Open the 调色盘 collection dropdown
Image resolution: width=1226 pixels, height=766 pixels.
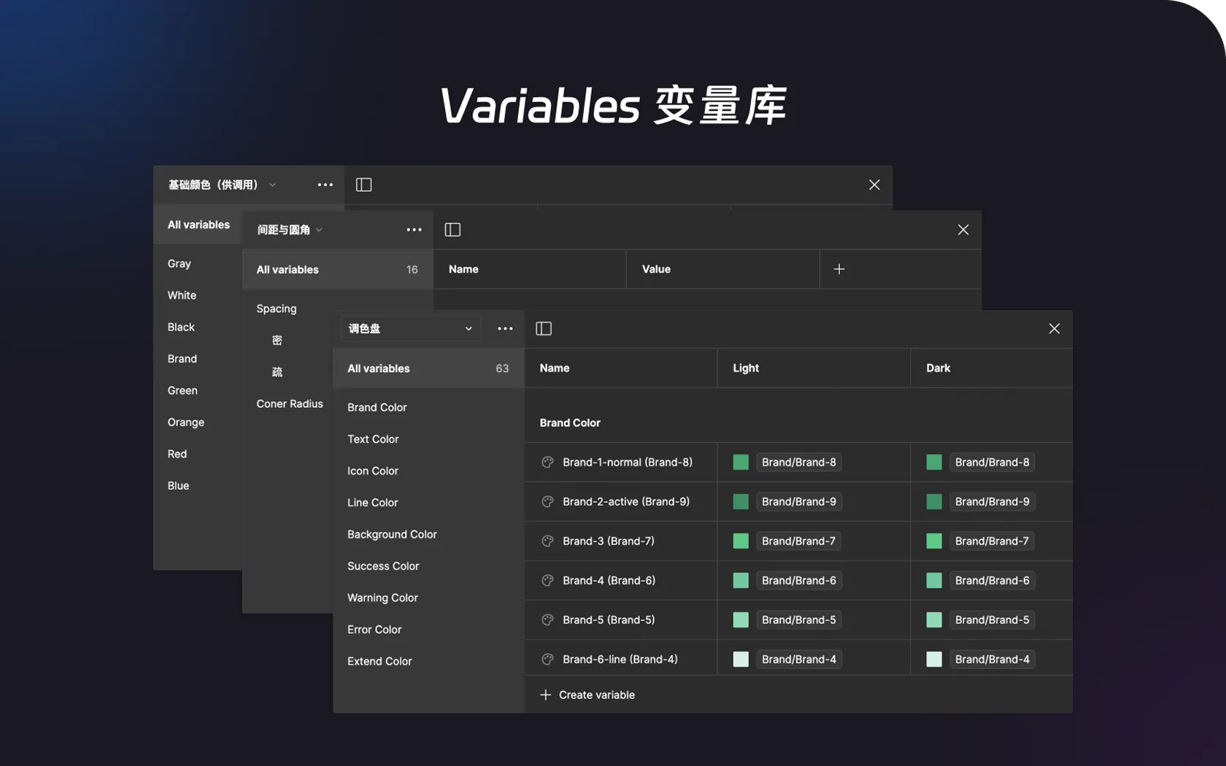point(410,328)
